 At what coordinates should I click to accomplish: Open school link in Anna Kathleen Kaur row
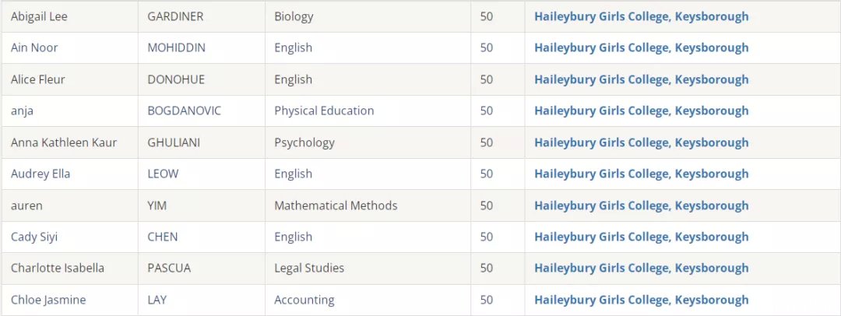641,142
